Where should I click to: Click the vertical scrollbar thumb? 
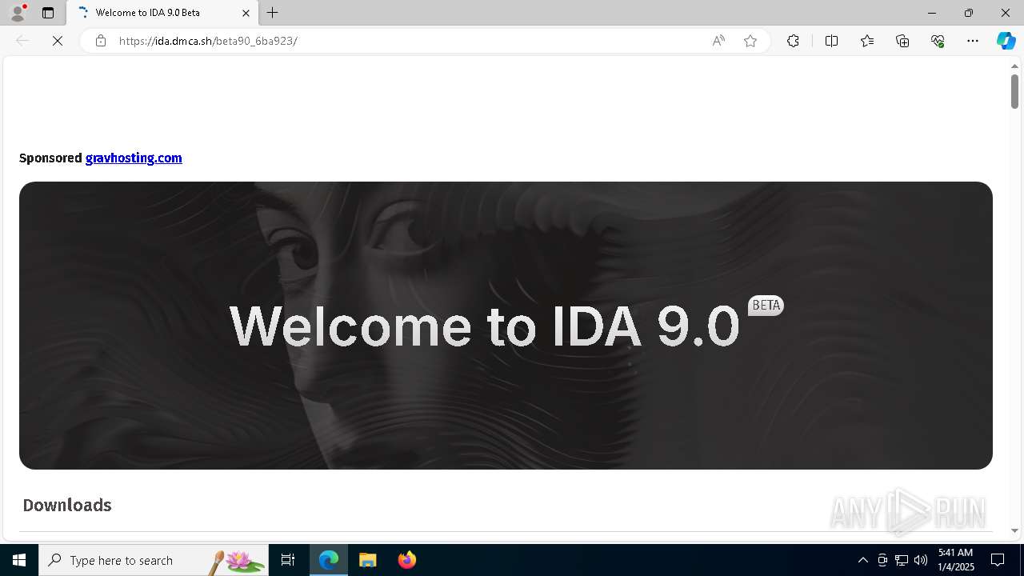tap(1014, 91)
